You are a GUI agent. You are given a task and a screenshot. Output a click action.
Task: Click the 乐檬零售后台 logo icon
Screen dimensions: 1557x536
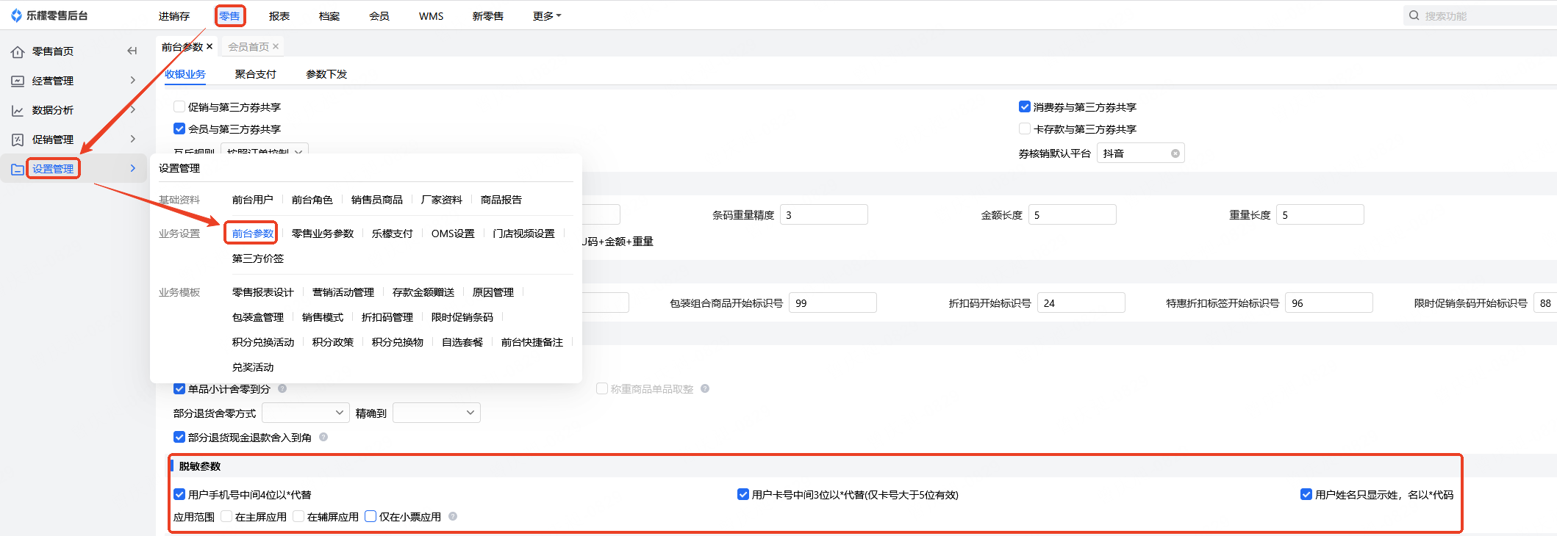[16, 15]
